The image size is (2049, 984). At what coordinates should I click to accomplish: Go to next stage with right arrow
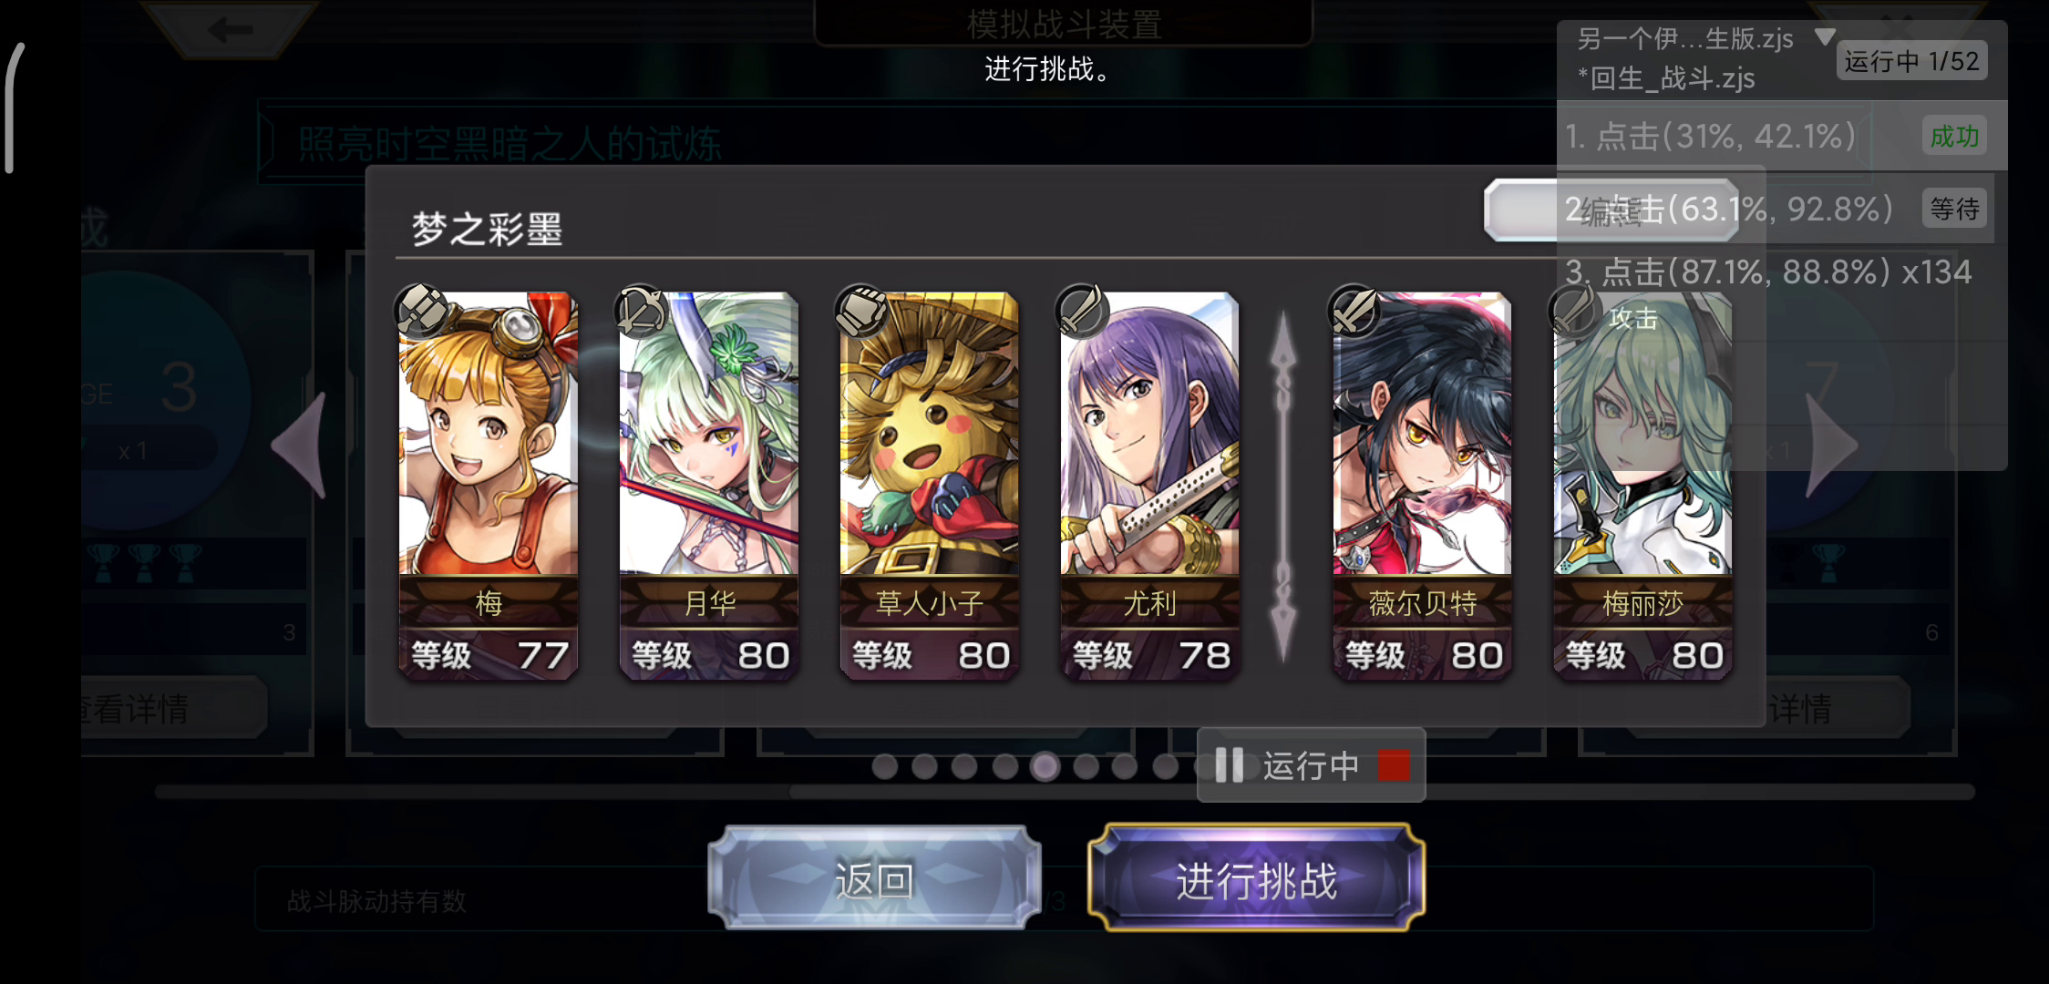pos(1830,446)
